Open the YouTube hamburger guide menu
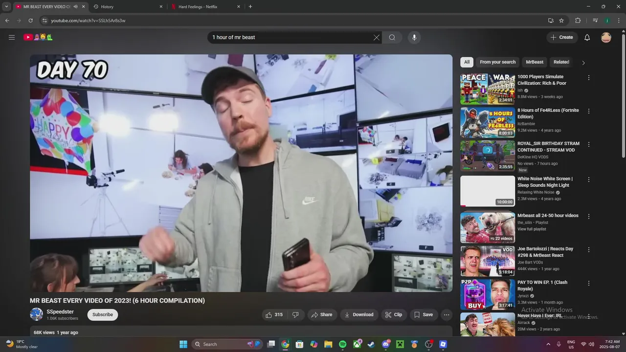The image size is (626, 352). click(x=12, y=37)
